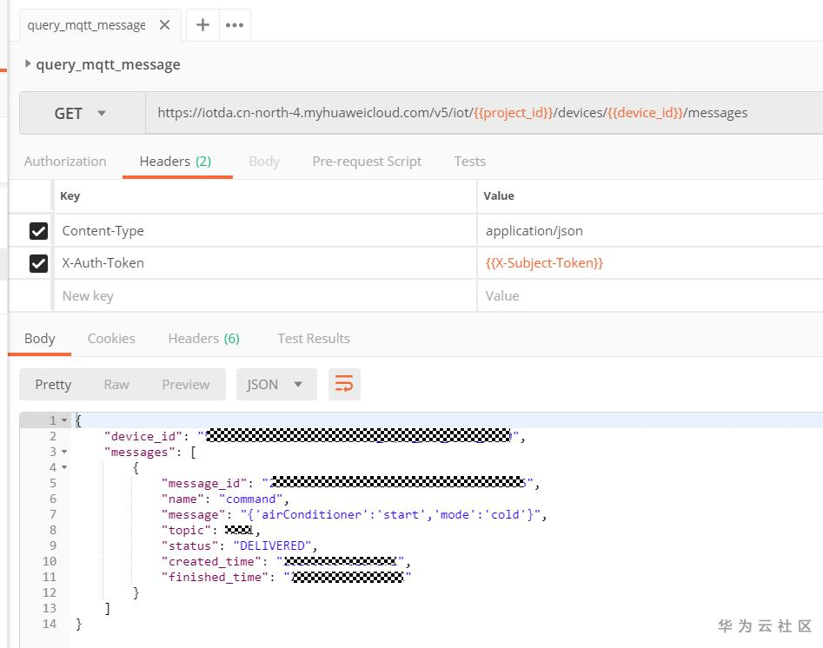823x648 pixels.
Task: Uncheck the X-Auth-Token header checkbox
Action: point(38,263)
